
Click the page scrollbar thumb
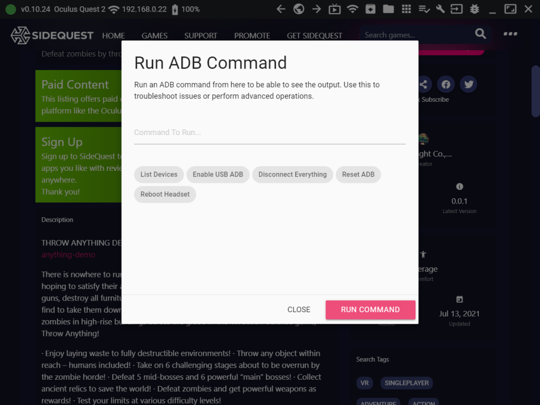coord(536,91)
